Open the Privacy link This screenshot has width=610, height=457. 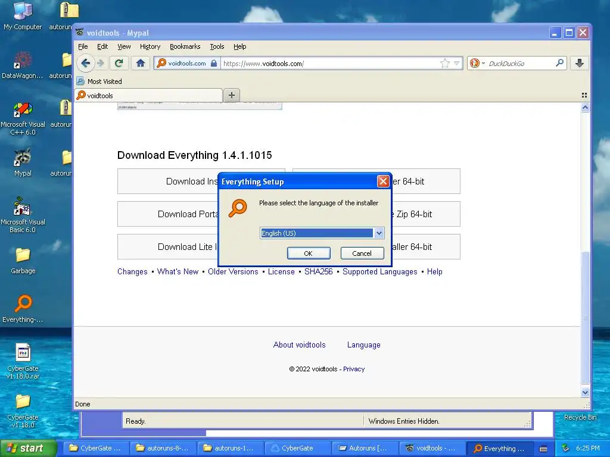354,369
